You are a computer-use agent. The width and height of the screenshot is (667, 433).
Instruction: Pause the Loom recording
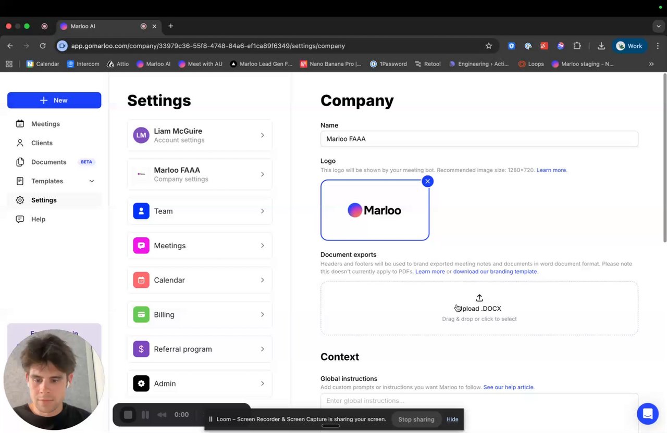tap(145, 415)
